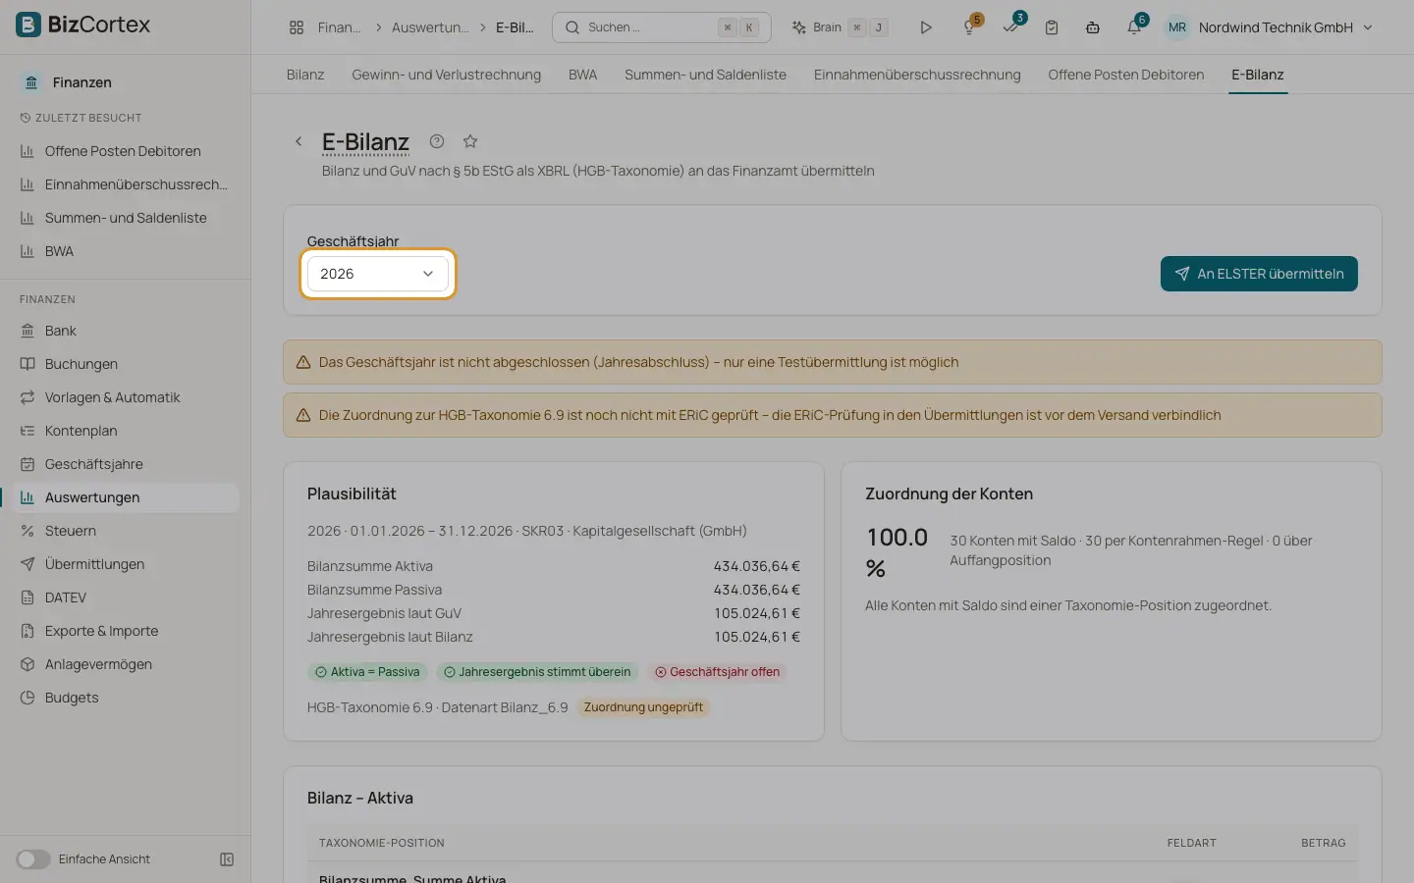The image size is (1414, 883).
Task: Toggle the Einfache Ansicht switch
Action: click(x=32, y=859)
